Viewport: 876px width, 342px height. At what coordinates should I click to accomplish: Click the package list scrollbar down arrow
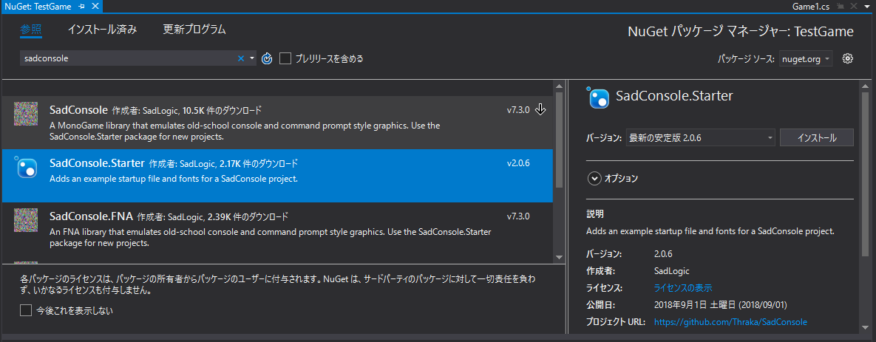tap(559, 257)
